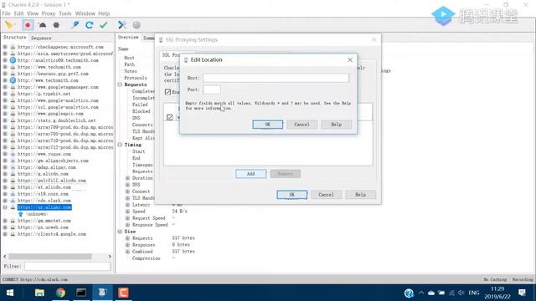The width and height of the screenshot is (536, 301).
Task: Click Add in SSL Proxying Settings
Action: tap(250, 174)
